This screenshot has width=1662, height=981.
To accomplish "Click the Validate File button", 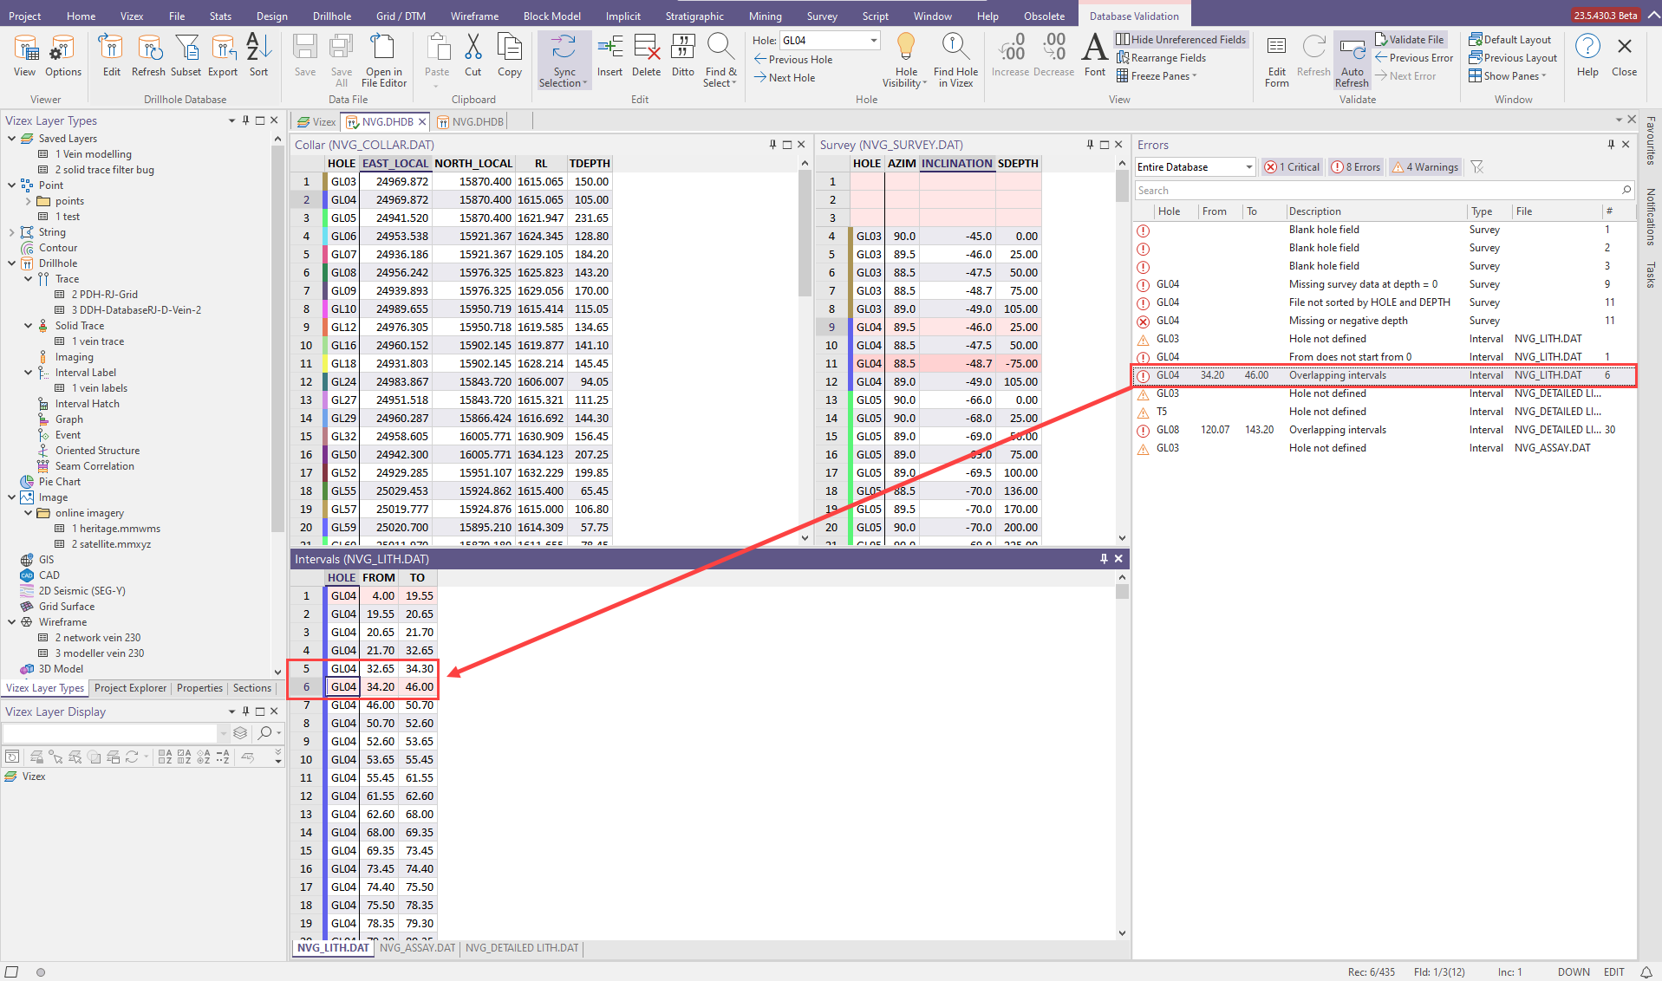I will (1409, 39).
